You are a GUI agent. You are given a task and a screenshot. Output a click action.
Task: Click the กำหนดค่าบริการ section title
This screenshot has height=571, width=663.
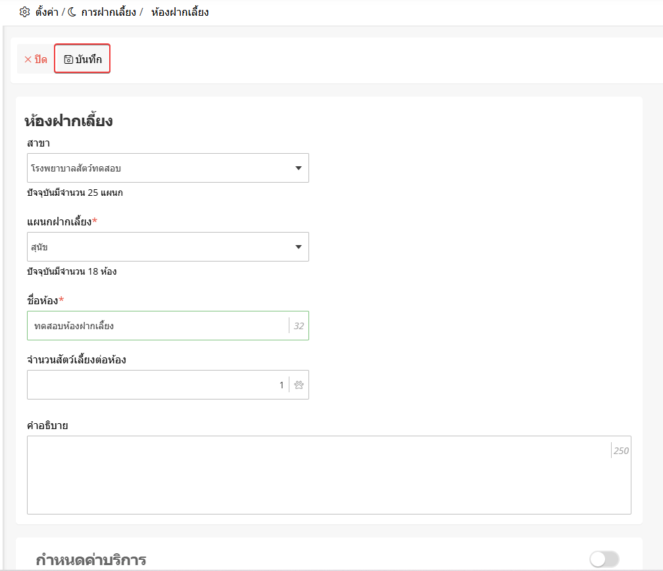pos(91,560)
